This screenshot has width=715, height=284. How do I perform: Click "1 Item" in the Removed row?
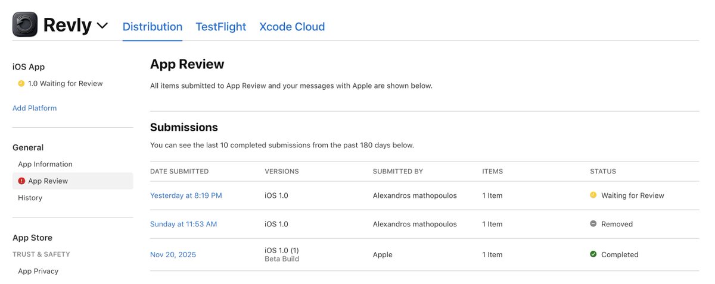tap(492, 224)
